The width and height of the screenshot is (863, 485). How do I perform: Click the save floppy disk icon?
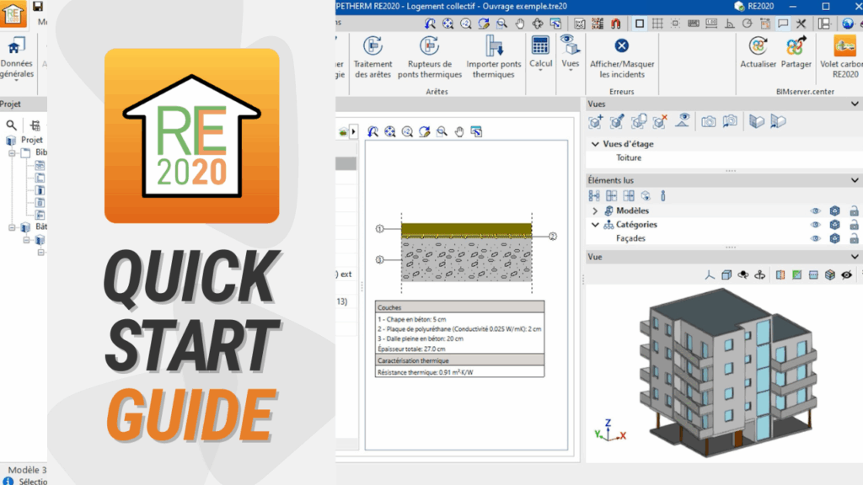pos(38,6)
